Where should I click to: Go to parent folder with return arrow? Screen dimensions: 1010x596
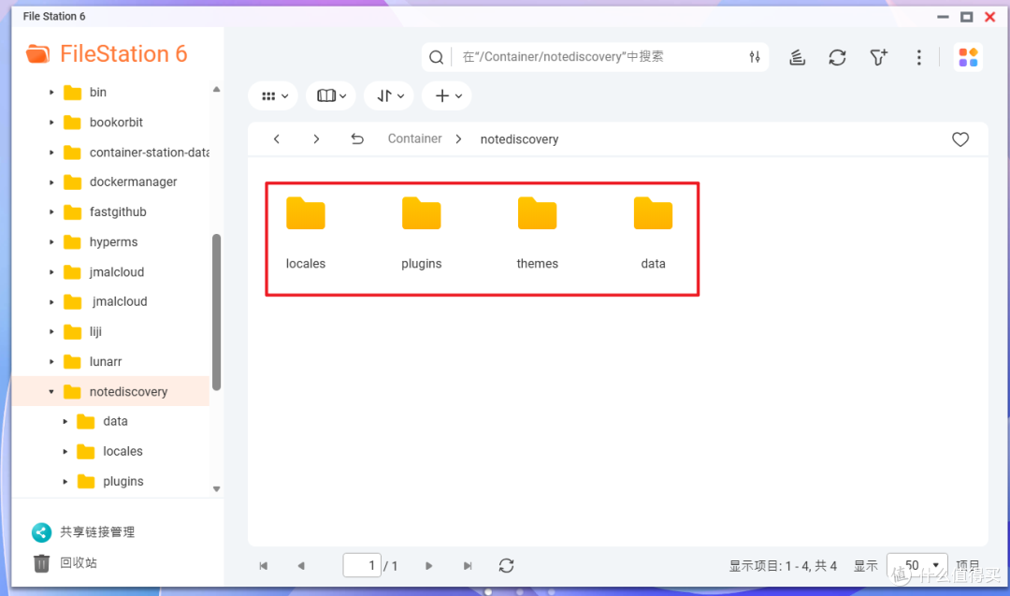[357, 138]
